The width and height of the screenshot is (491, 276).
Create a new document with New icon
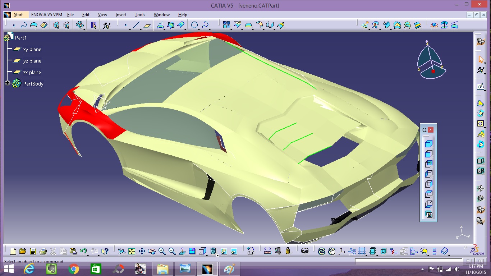(x=13, y=251)
